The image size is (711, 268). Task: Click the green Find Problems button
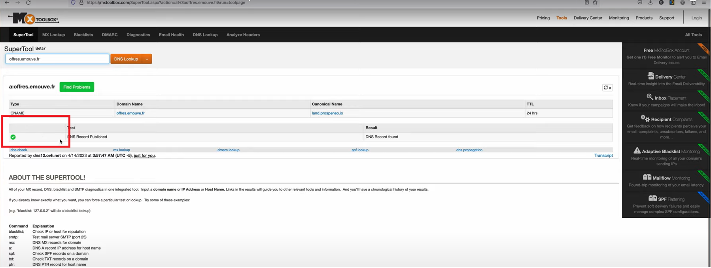pyautogui.click(x=77, y=87)
